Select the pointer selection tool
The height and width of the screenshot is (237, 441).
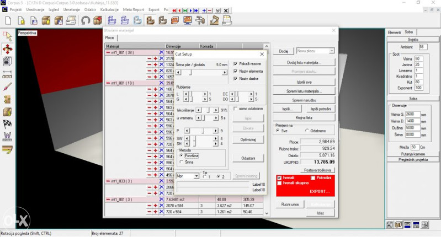[8, 36]
